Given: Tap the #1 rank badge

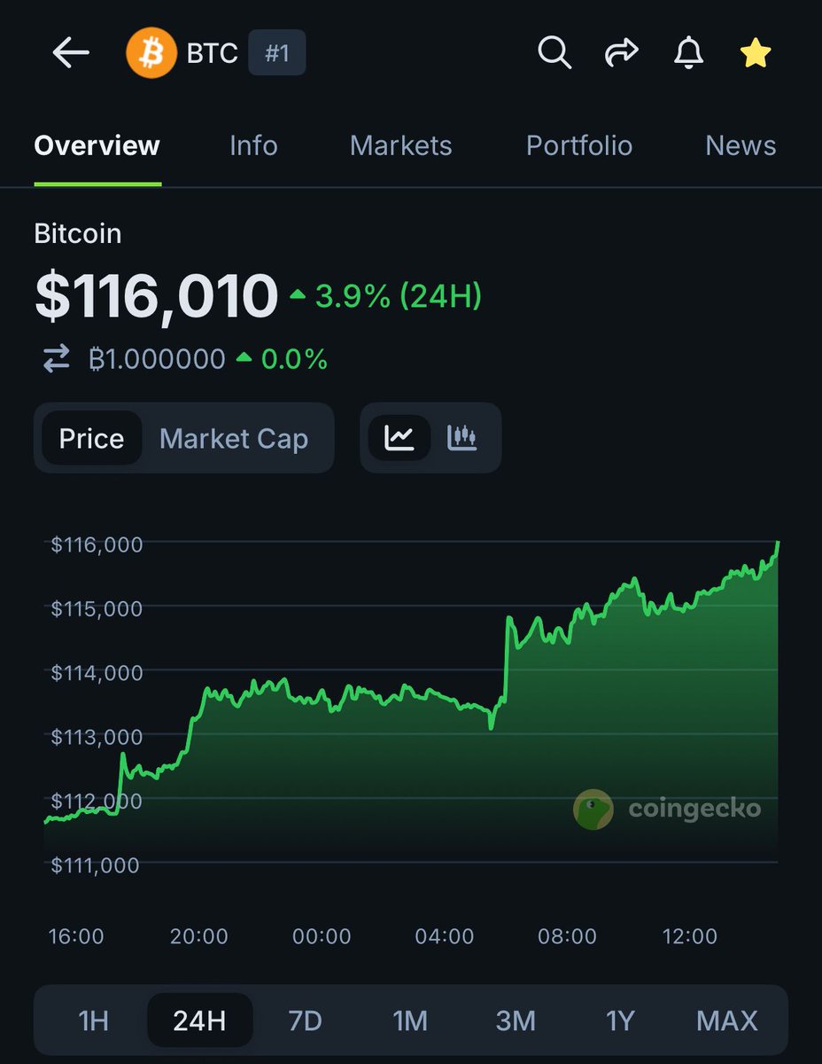Looking at the screenshot, I should [x=277, y=53].
